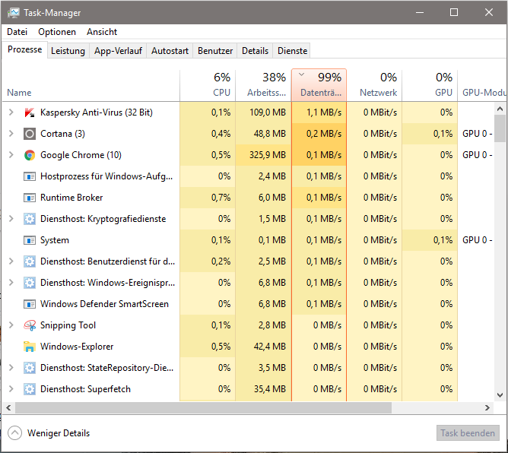The width and height of the screenshot is (508, 453).
Task: Click the 0,7% CPU value for Runtime Broker
Action: coord(221,198)
